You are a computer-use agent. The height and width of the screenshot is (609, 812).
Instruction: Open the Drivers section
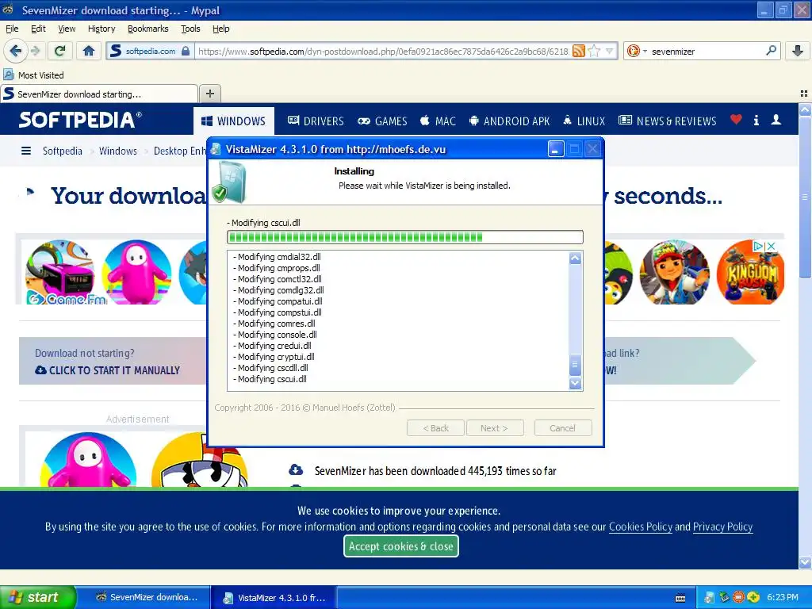(x=316, y=121)
